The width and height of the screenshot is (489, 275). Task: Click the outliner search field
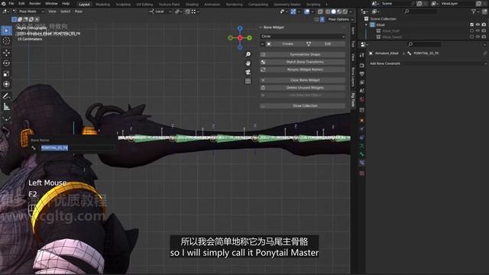[421, 11]
